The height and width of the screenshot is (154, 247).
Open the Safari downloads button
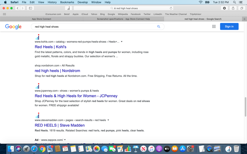pos(224,8)
